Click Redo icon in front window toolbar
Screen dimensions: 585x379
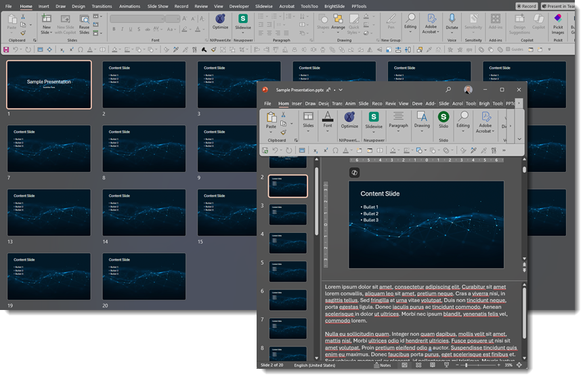pyautogui.click(x=288, y=150)
